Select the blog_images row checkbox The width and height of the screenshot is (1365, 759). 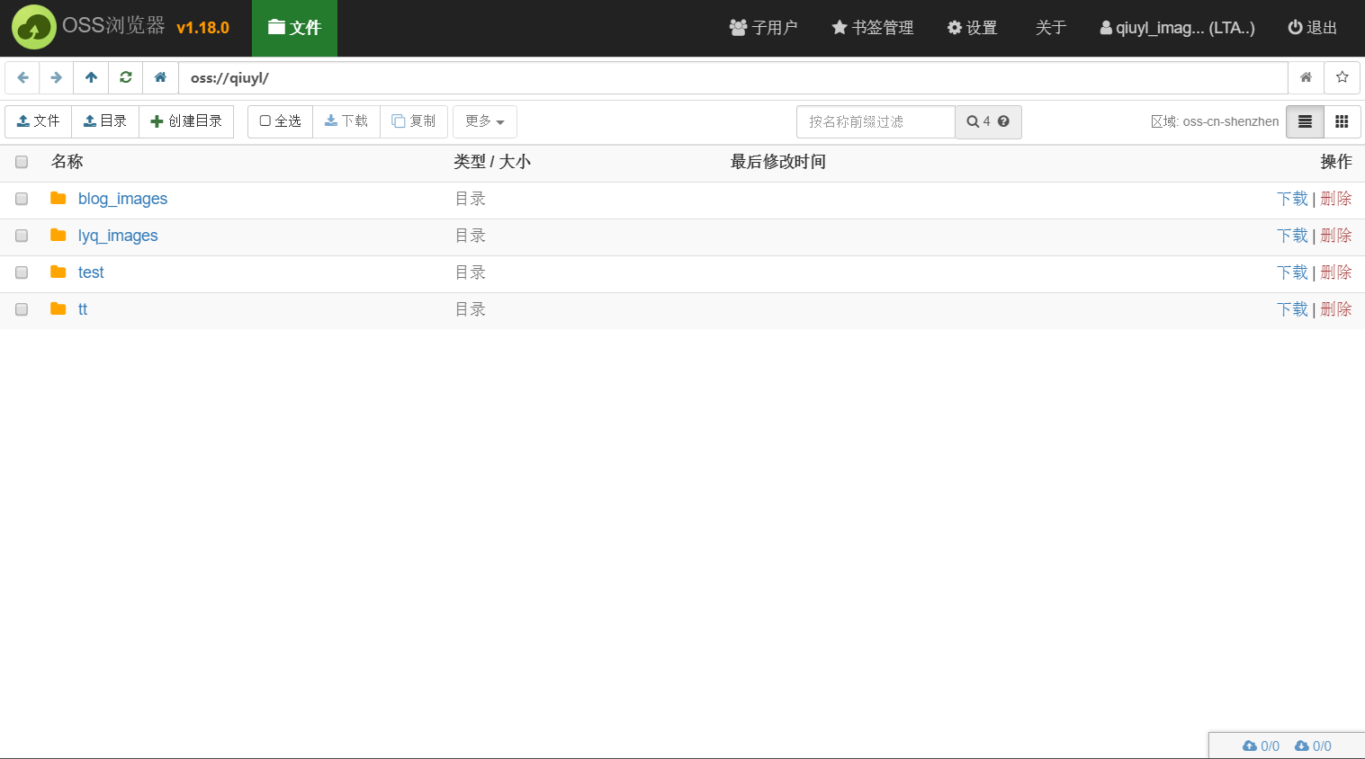[x=22, y=199]
